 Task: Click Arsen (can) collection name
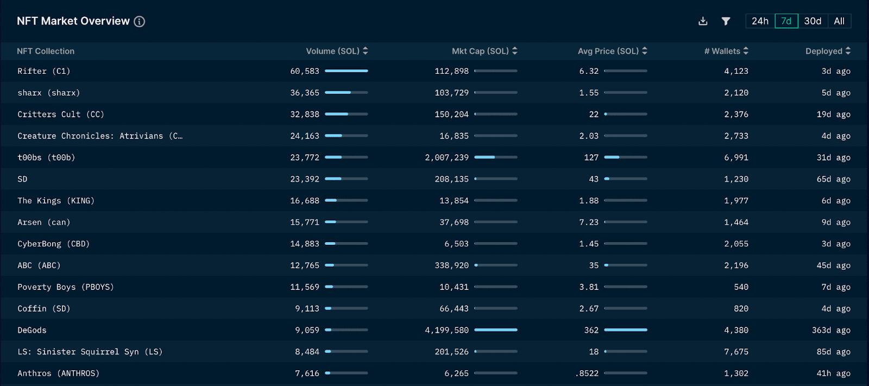tap(44, 222)
